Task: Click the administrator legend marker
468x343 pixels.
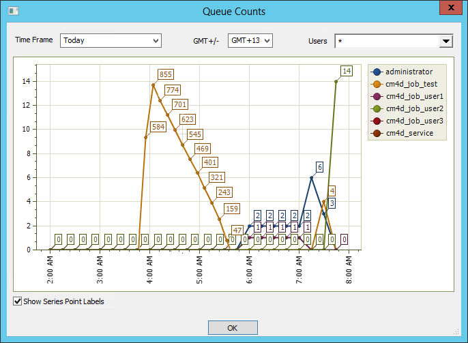Action: click(x=377, y=72)
